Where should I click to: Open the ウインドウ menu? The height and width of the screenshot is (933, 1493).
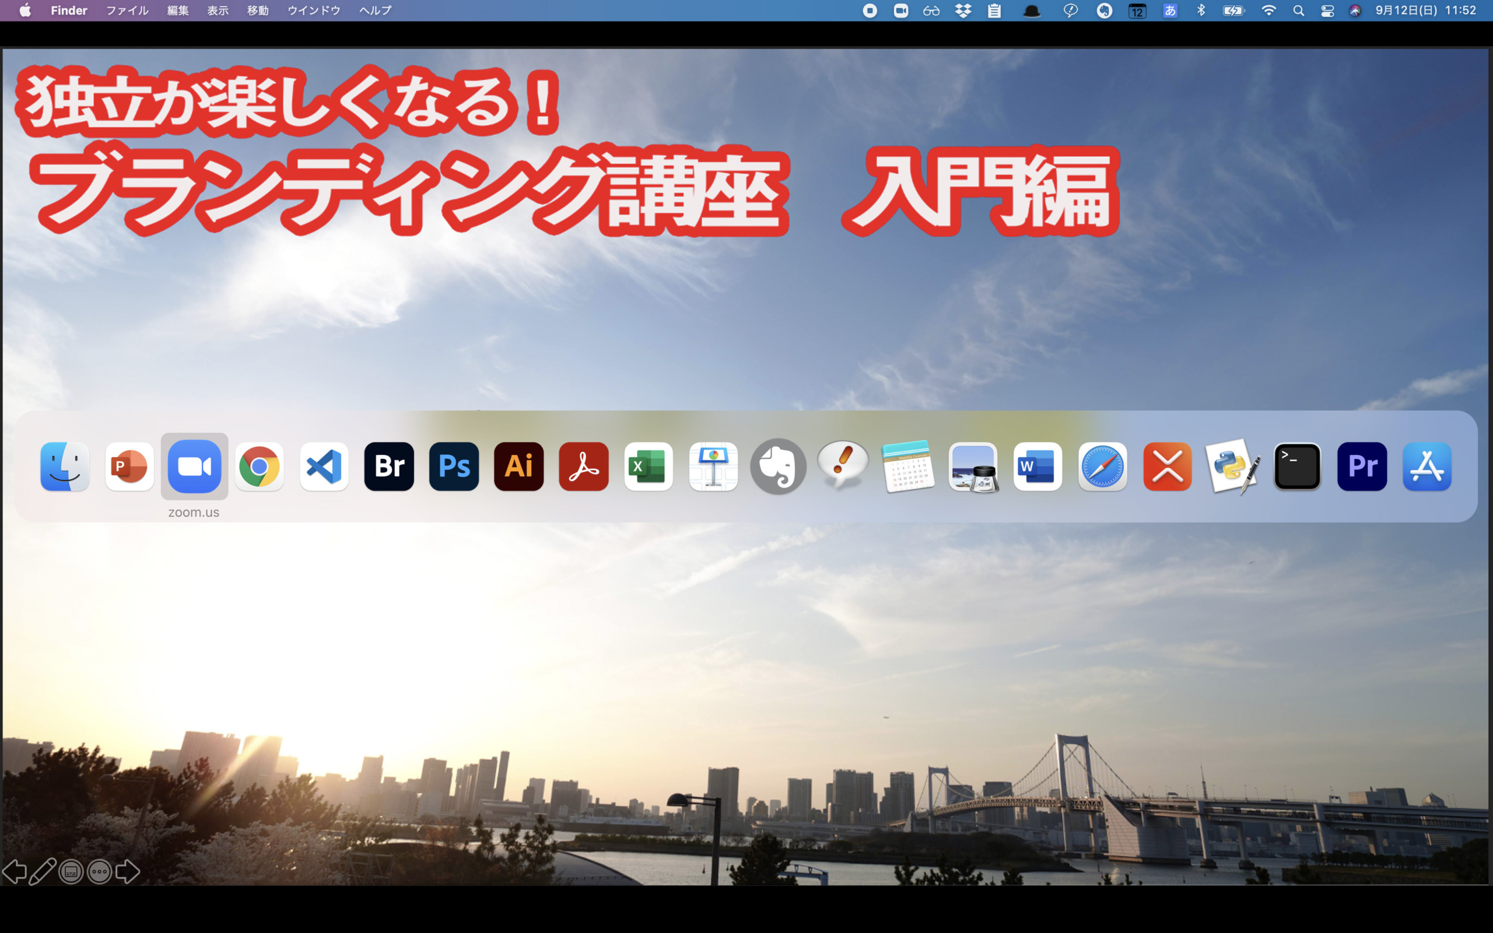[314, 10]
